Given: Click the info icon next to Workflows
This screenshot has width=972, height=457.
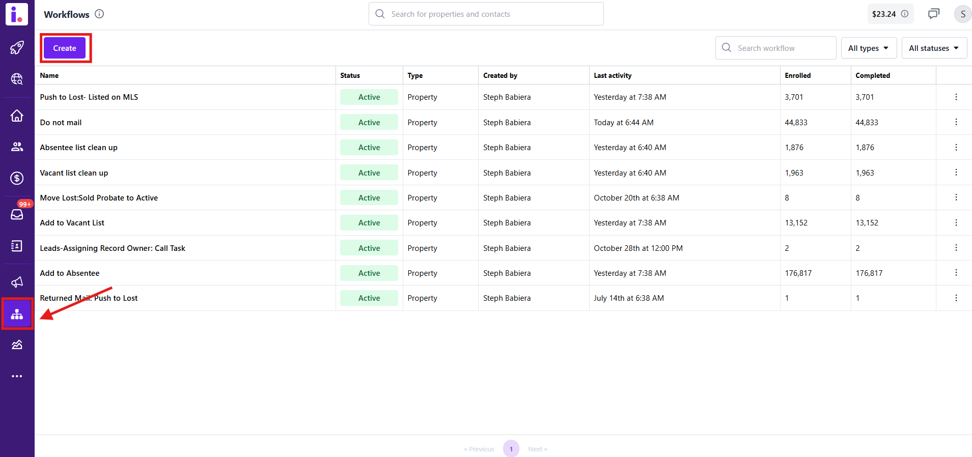Looking at the screenshot, I should (99, 14).
